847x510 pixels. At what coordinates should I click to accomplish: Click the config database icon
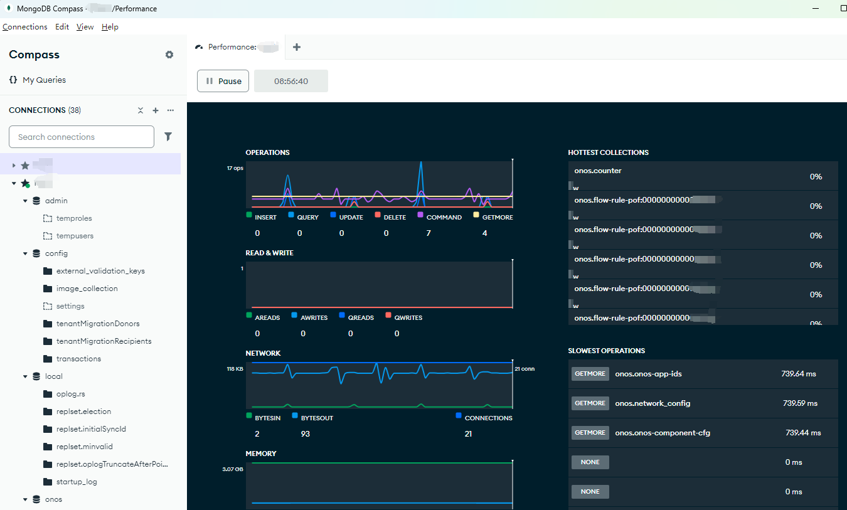point(36,253)
